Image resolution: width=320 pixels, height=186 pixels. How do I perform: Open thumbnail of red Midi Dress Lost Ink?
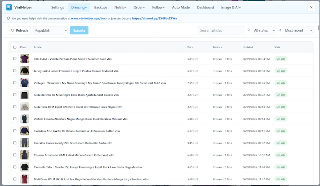(x=24, y=179)
